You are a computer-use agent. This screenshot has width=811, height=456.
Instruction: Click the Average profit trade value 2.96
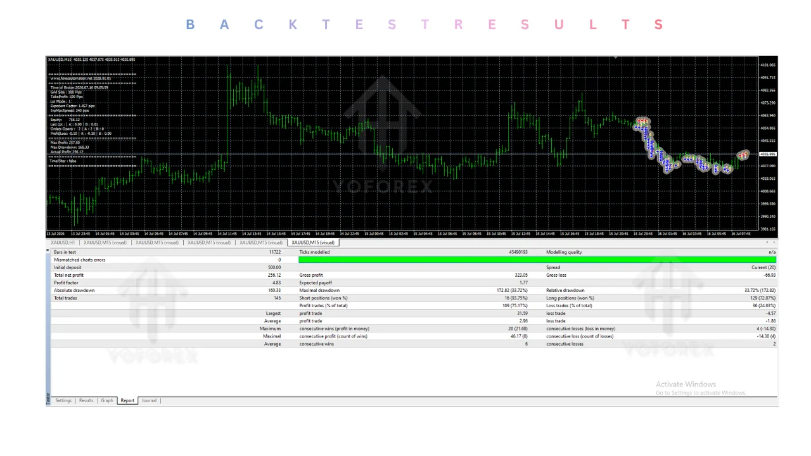click(523, 321)
